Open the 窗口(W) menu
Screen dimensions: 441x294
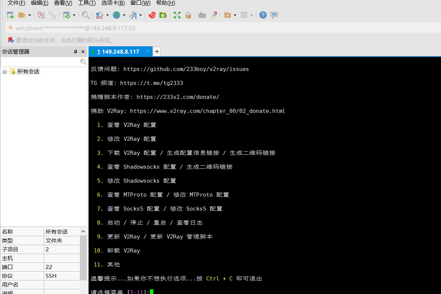point(140,3)
